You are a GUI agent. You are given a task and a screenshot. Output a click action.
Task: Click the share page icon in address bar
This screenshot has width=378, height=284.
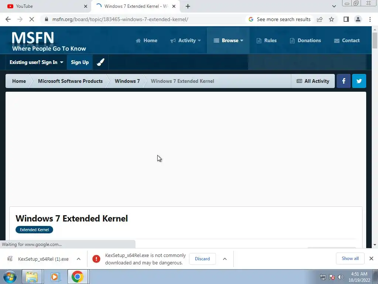click(320, 19)
